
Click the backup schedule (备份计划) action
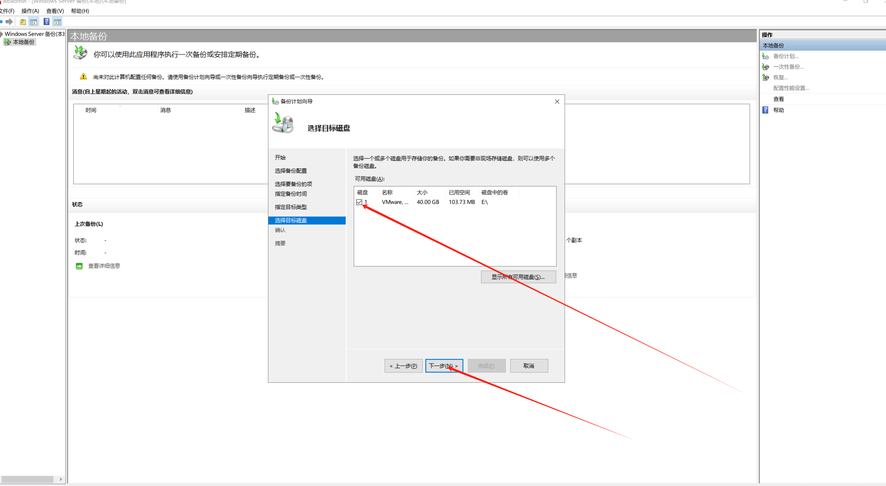pyautogui.click(x=786, y=56)
